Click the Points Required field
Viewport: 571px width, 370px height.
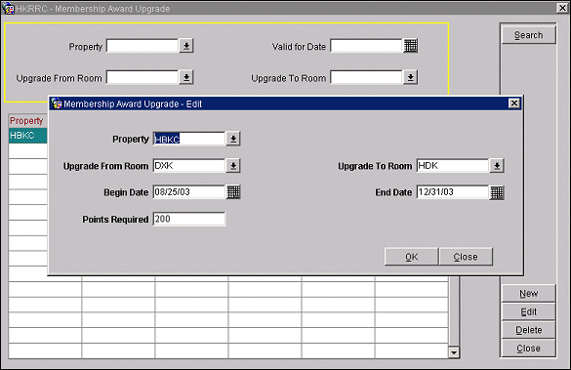pyautogui.click(x=189, y=219)
